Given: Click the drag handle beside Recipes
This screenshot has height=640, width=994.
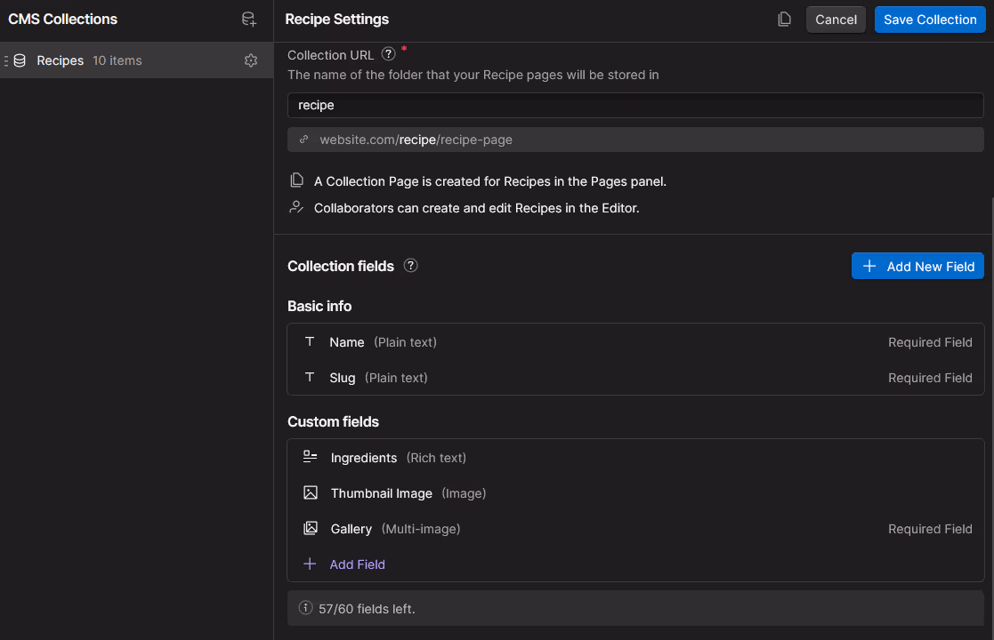Looking at the screenshot, I should (5, 60).
